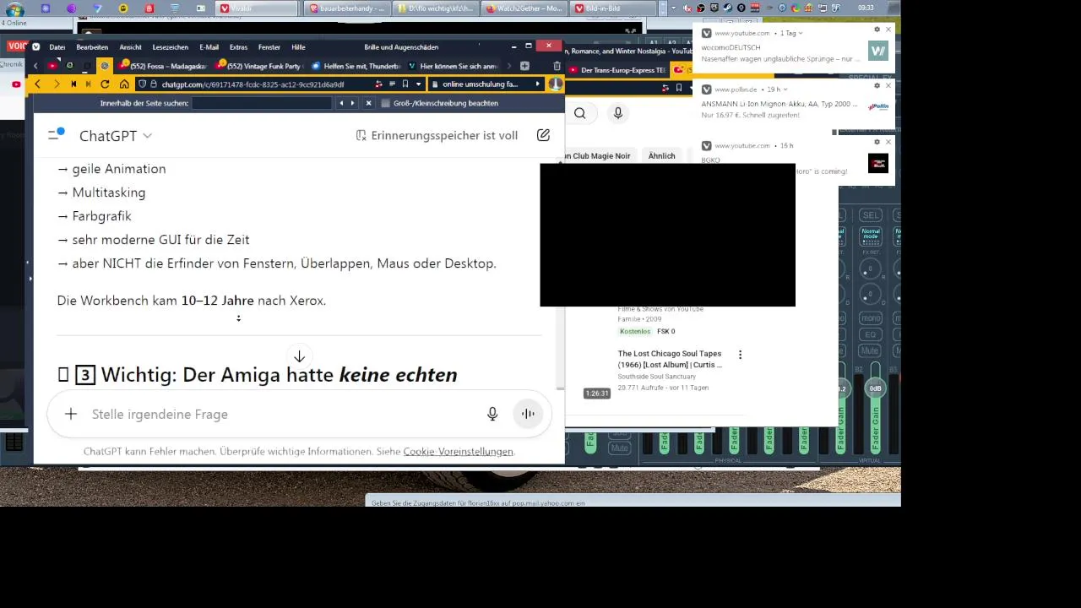Select the Ähnlich filter chip

[x=661, y=156]
